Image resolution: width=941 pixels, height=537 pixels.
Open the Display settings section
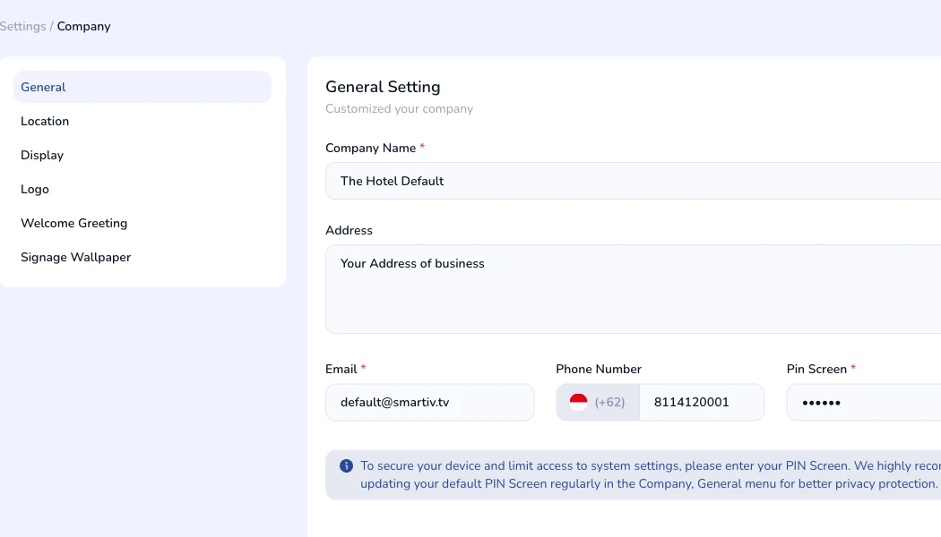tap(142, 155)
